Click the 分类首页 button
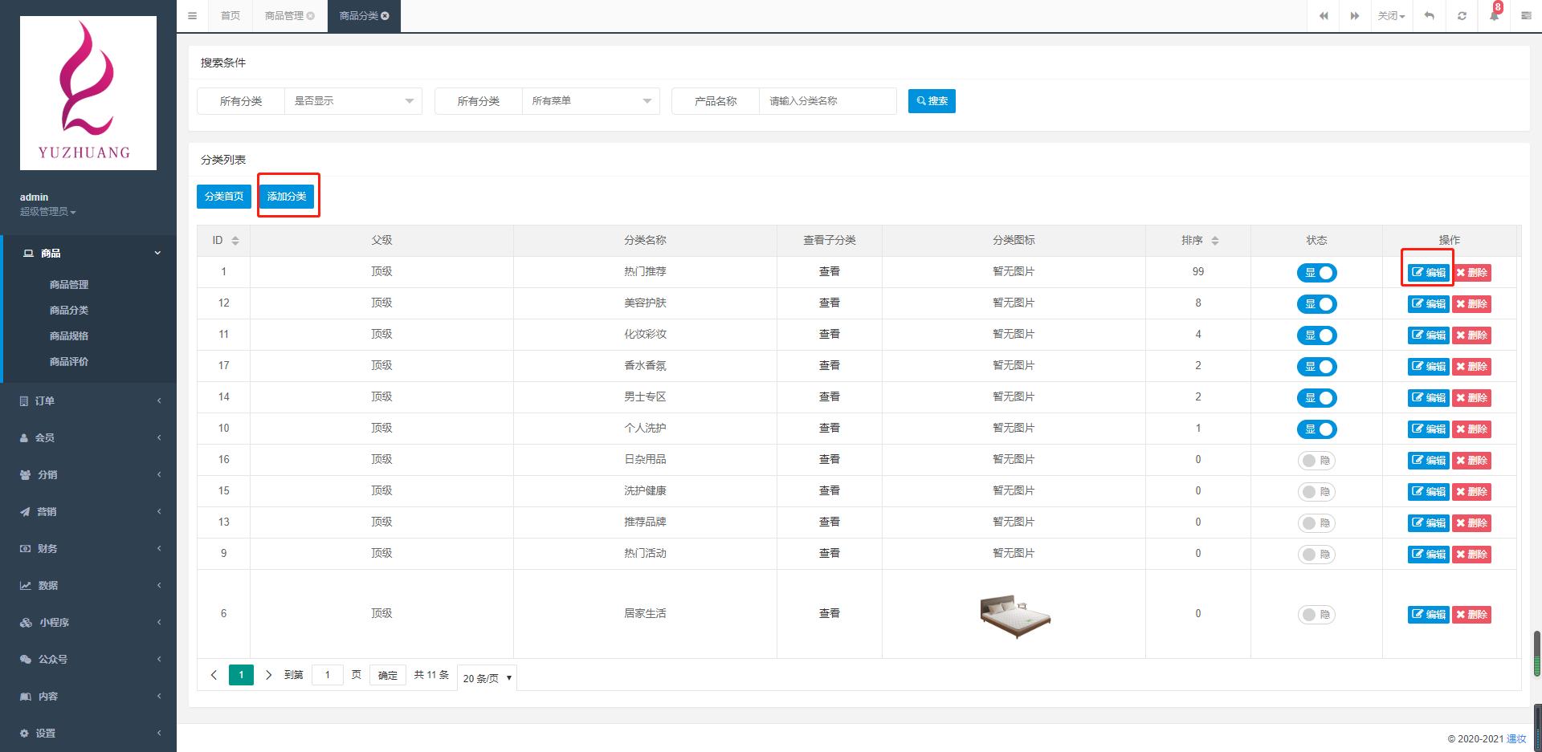 click(x=224, y=197)
